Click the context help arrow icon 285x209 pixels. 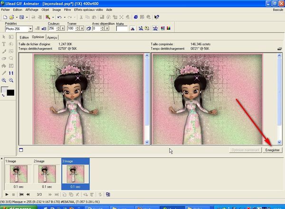(x=156, y=17)
